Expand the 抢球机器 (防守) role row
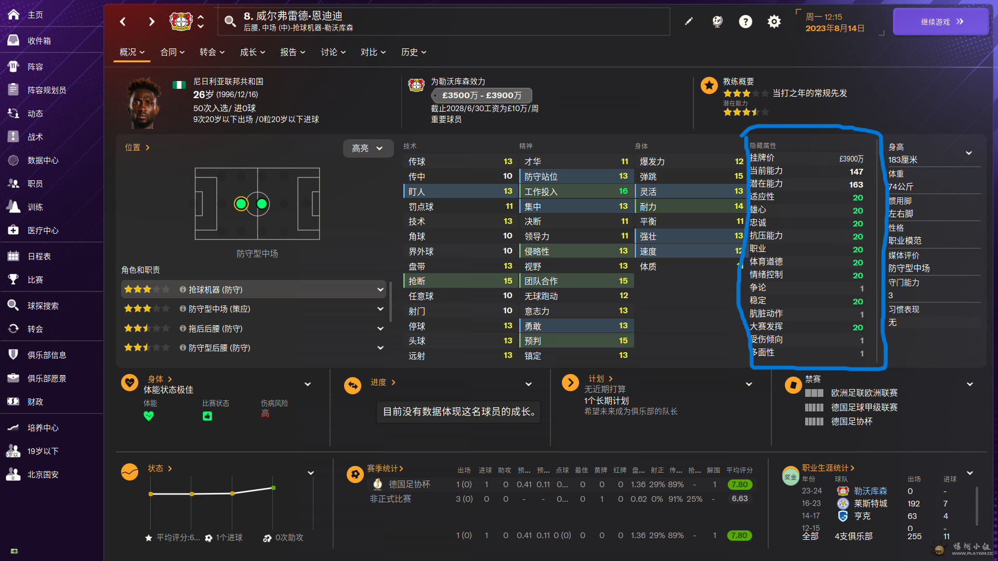Viewport: 998px width, 561px height. pos(380,289)
